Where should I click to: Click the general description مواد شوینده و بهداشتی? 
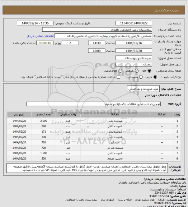point(143,89)
